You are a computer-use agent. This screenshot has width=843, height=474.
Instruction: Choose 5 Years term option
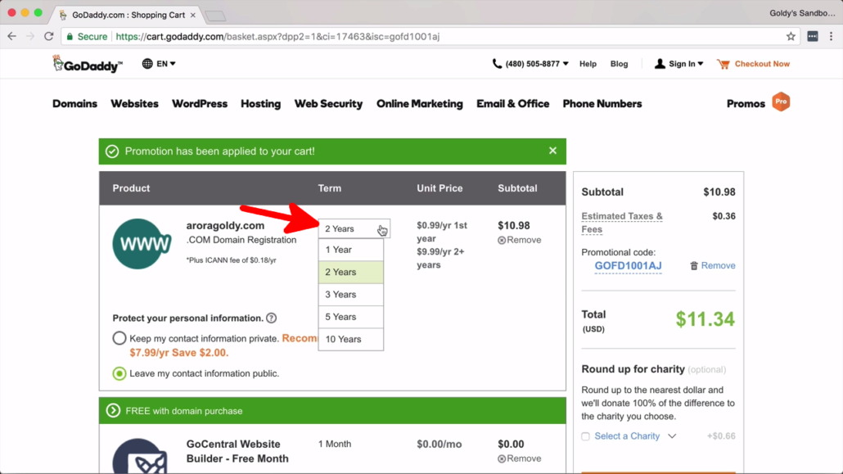point(351,317)
